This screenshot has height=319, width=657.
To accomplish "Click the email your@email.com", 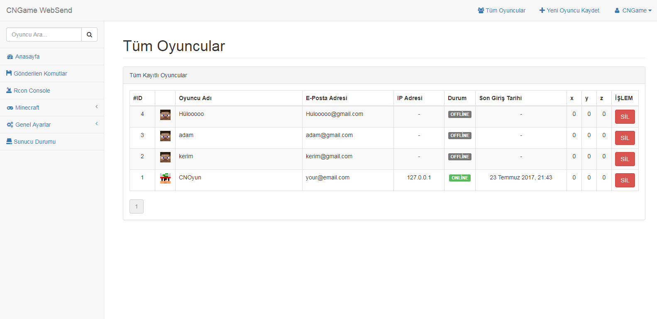I will click(327, 177).
